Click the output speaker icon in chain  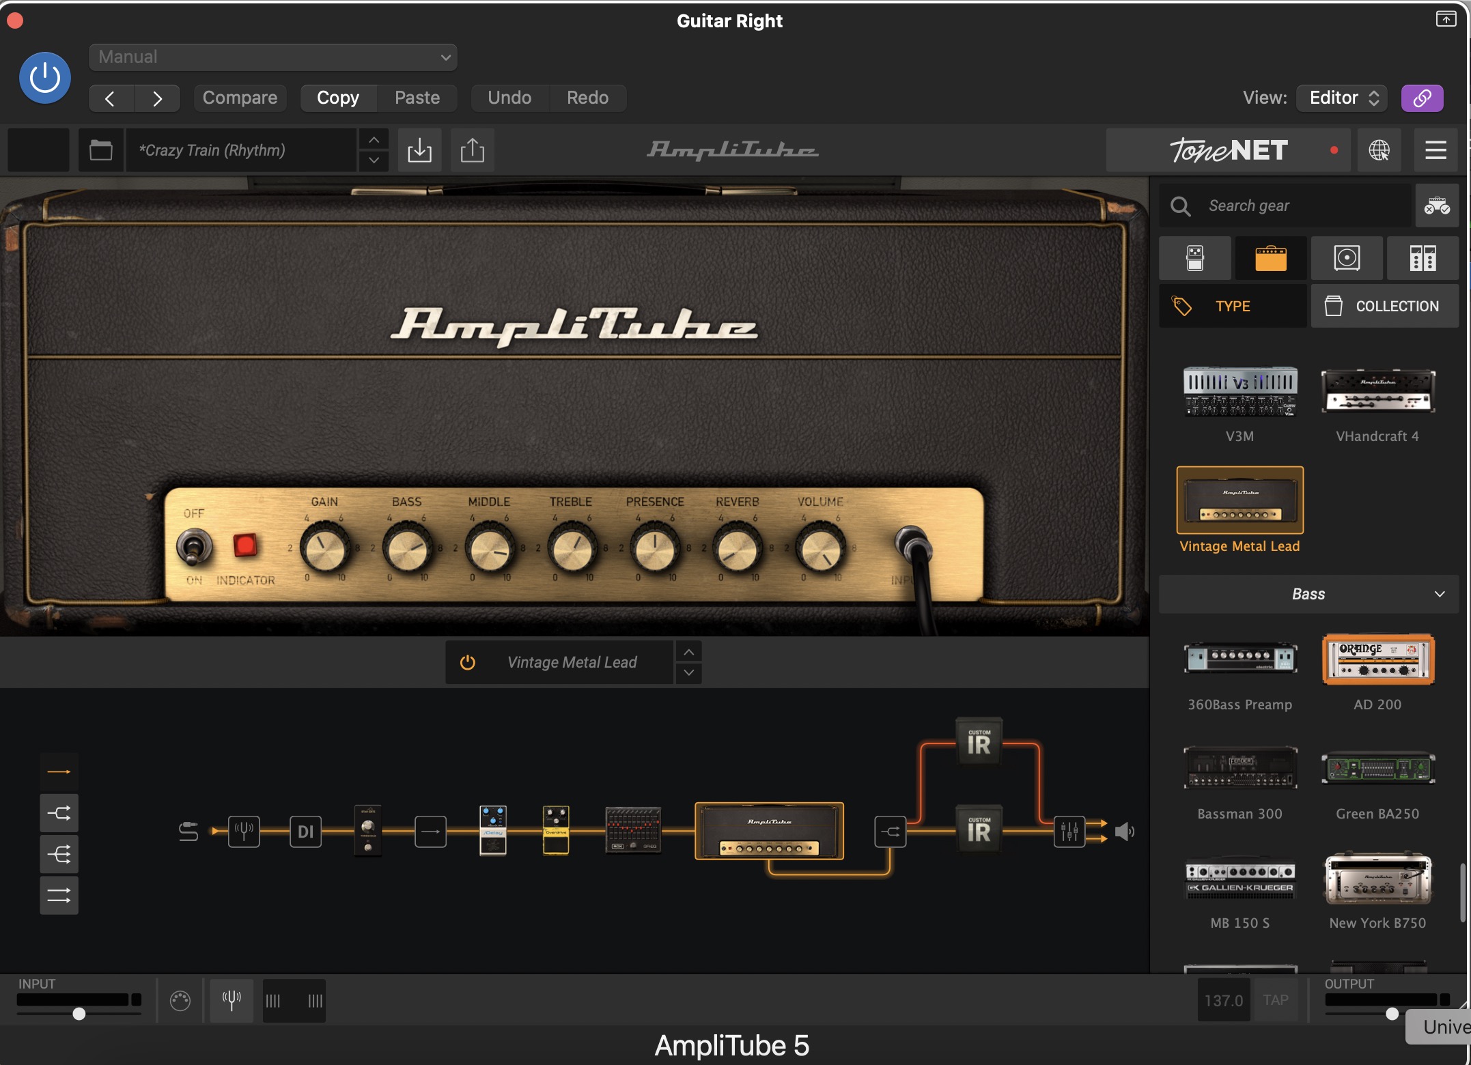tap(1124, 832)
